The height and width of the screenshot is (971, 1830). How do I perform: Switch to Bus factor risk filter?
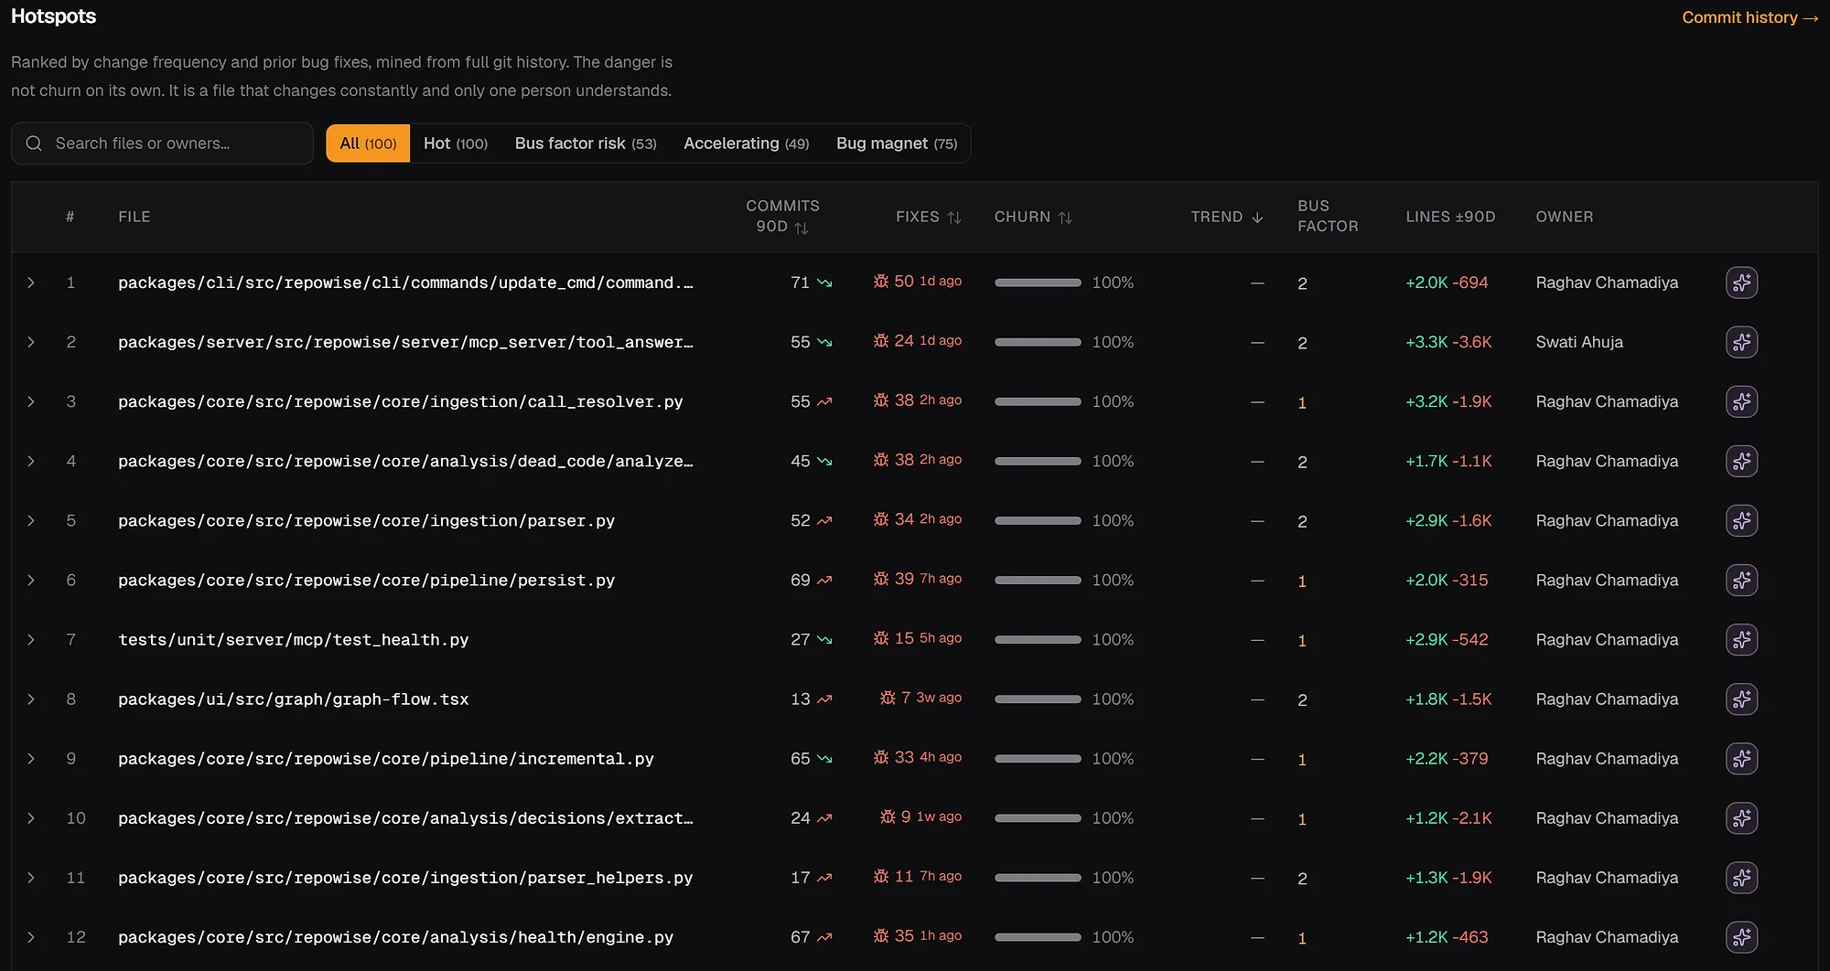[x=586, y=144]
